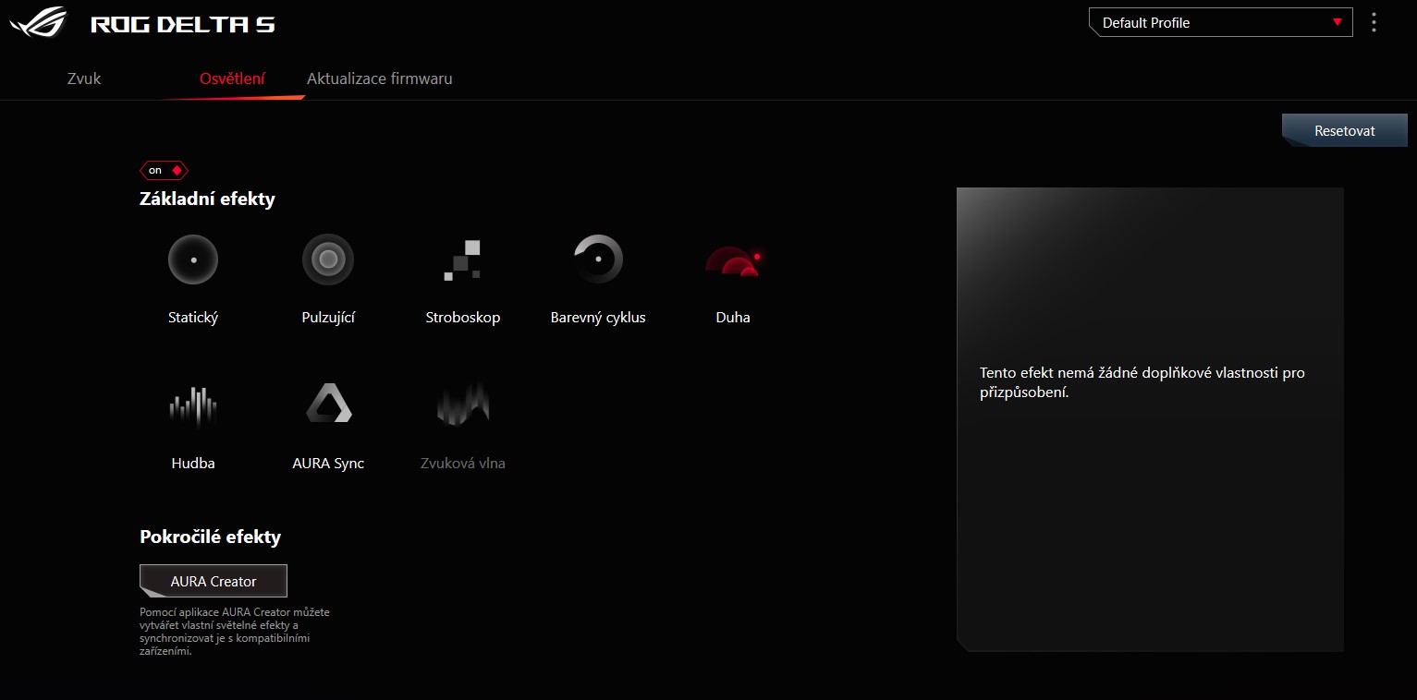Toggle the lighting on switch off
1417x700 pixels.
[x=164, y=170]
